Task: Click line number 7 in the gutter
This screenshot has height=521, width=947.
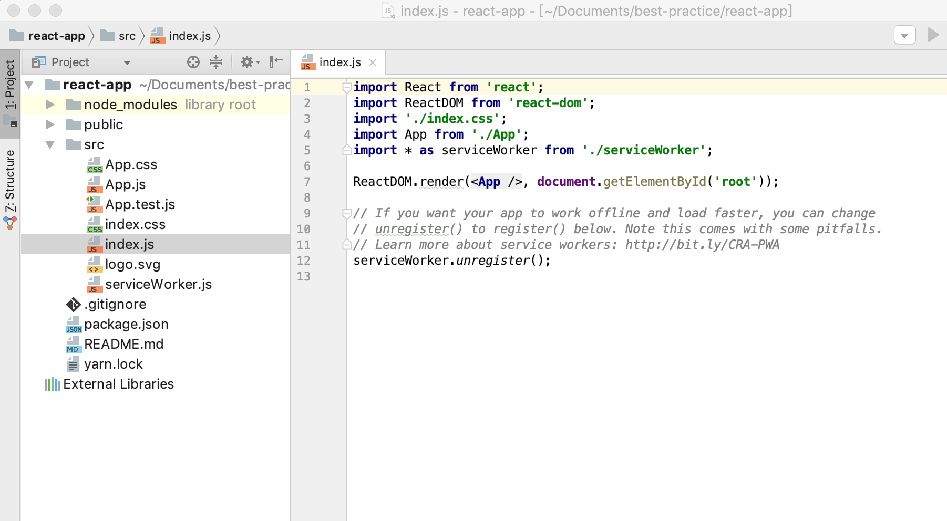Action: (307, 182)
